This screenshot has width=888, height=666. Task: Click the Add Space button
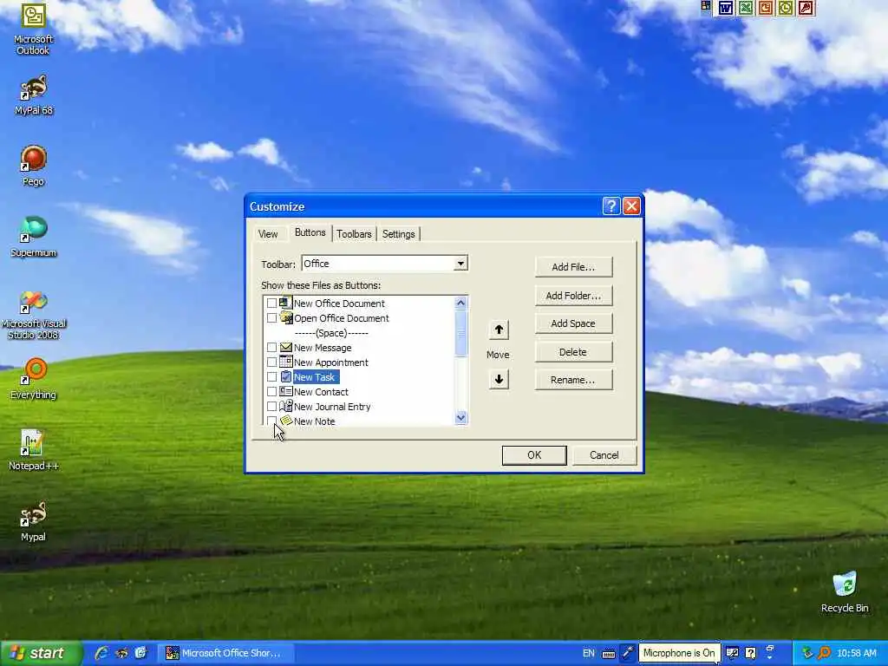tap(573, 323)
